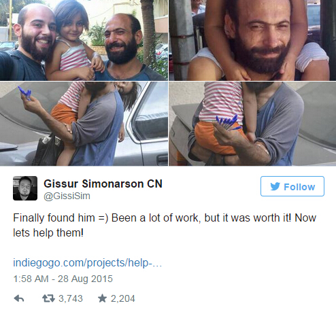Click the 3,743 retweet count

pos(71,298)
